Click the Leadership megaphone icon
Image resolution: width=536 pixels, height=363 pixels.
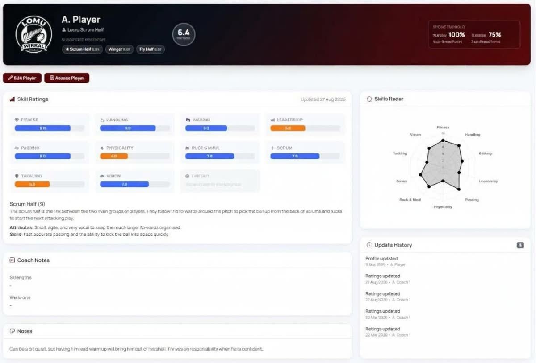click(273, 120)
